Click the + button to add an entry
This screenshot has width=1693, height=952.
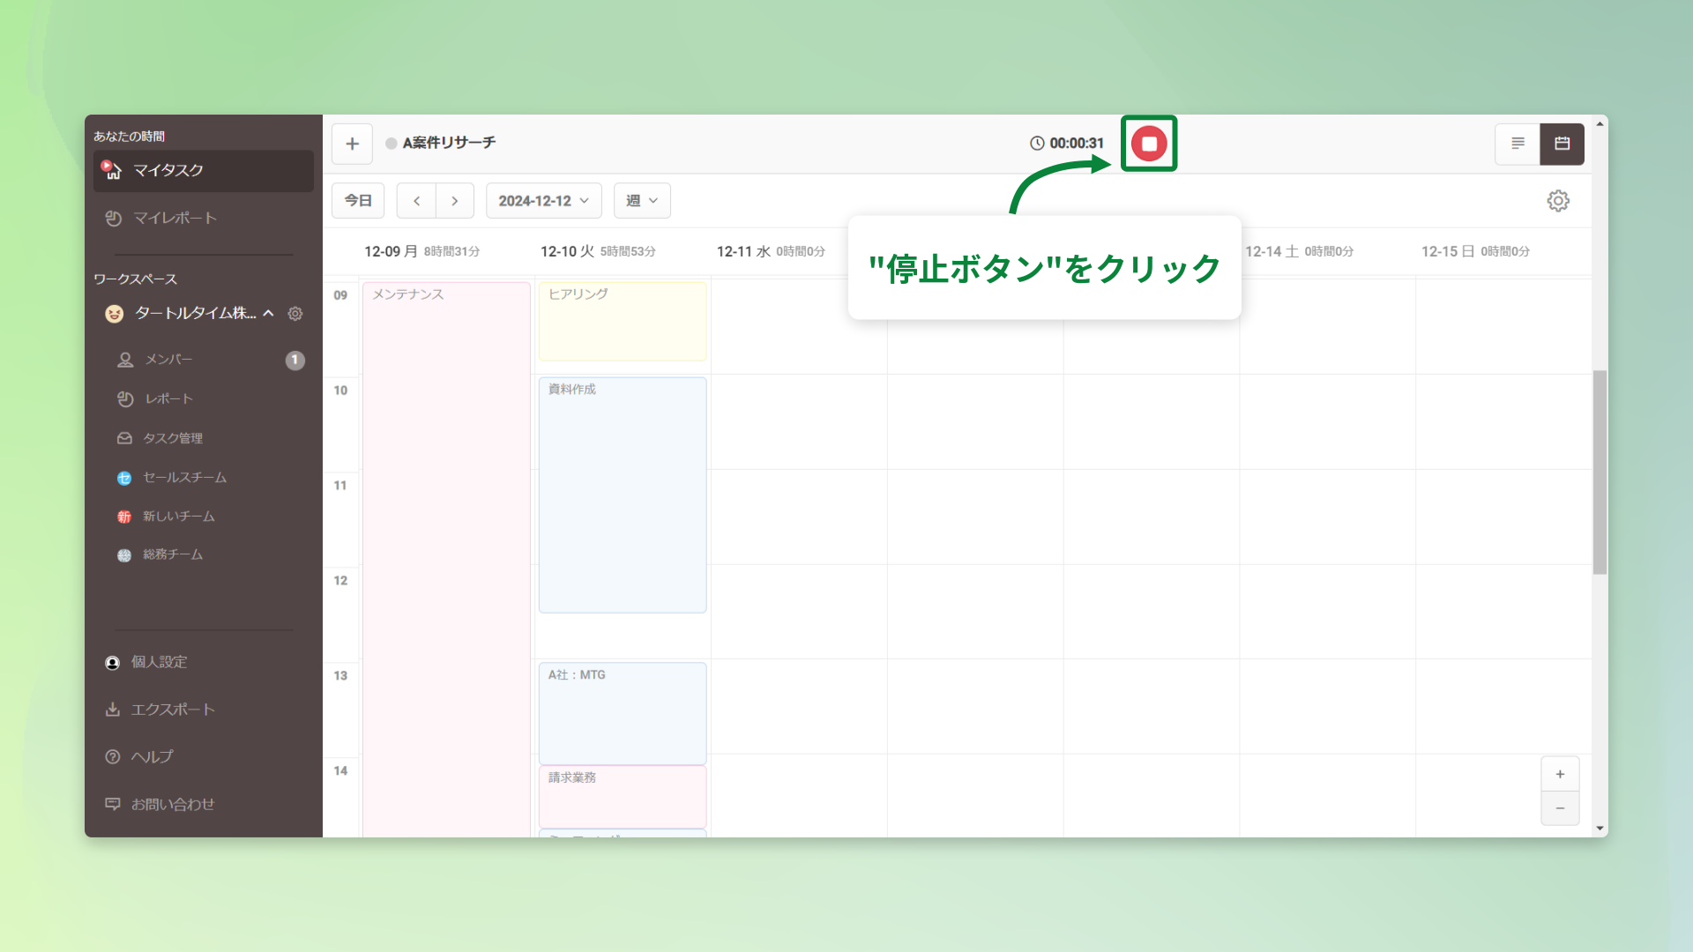[352, 144]
